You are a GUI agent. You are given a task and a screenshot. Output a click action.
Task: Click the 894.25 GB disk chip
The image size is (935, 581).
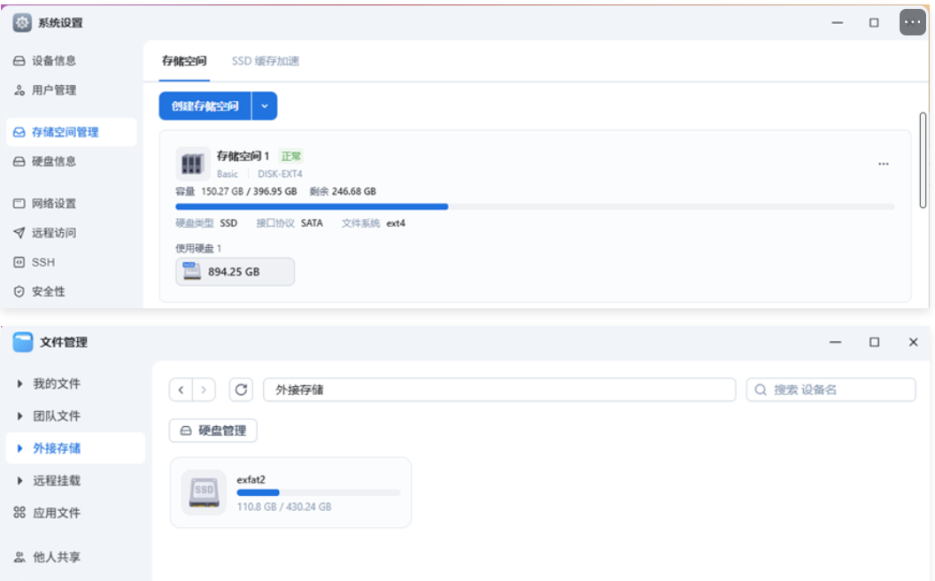click(x=235, y=271)
